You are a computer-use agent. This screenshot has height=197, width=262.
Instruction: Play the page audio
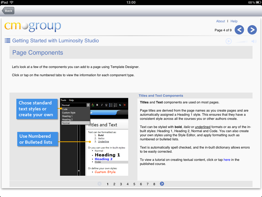[x=228, y=41]
